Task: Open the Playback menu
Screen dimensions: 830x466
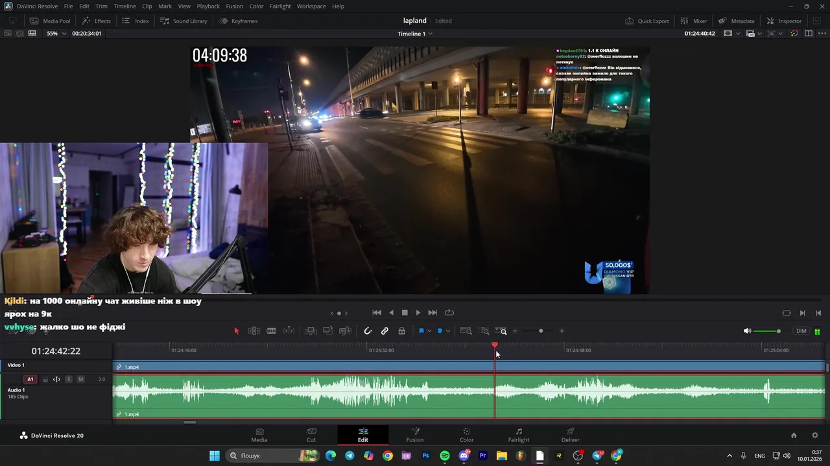Action: 208,6
